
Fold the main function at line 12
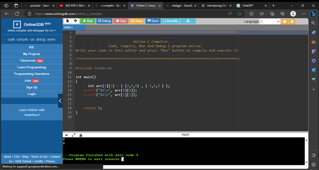[x=73, y=81]
